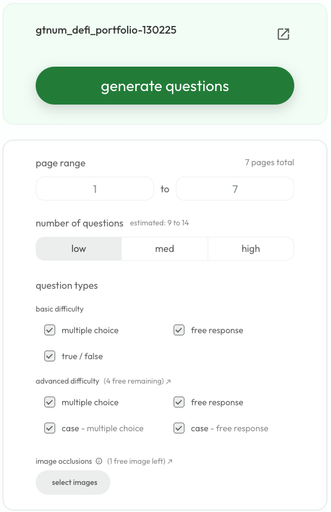Select the high question count option
The image size is (331, 512).
coord(250,249)
